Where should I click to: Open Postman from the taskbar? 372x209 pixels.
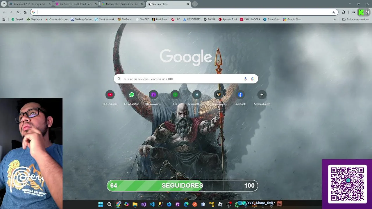coord(195,204)
